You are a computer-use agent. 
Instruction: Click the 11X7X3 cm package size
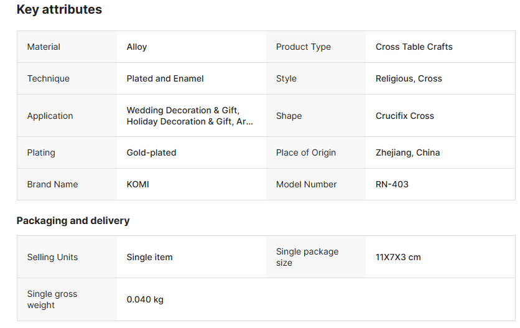tap(398, 257)
